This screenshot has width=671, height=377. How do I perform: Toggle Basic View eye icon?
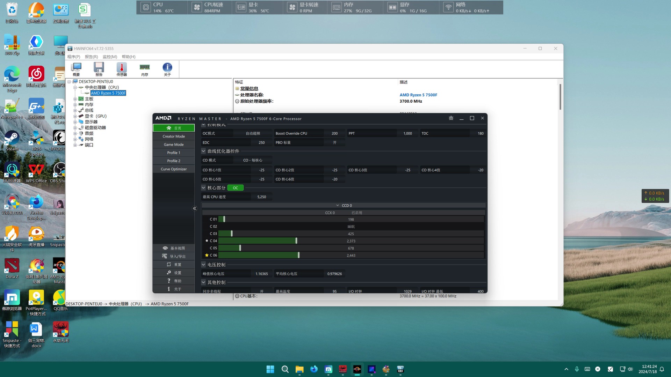pos(165,248)
